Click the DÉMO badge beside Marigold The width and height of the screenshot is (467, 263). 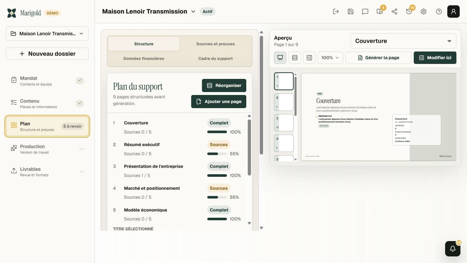[x=52, y=13]
